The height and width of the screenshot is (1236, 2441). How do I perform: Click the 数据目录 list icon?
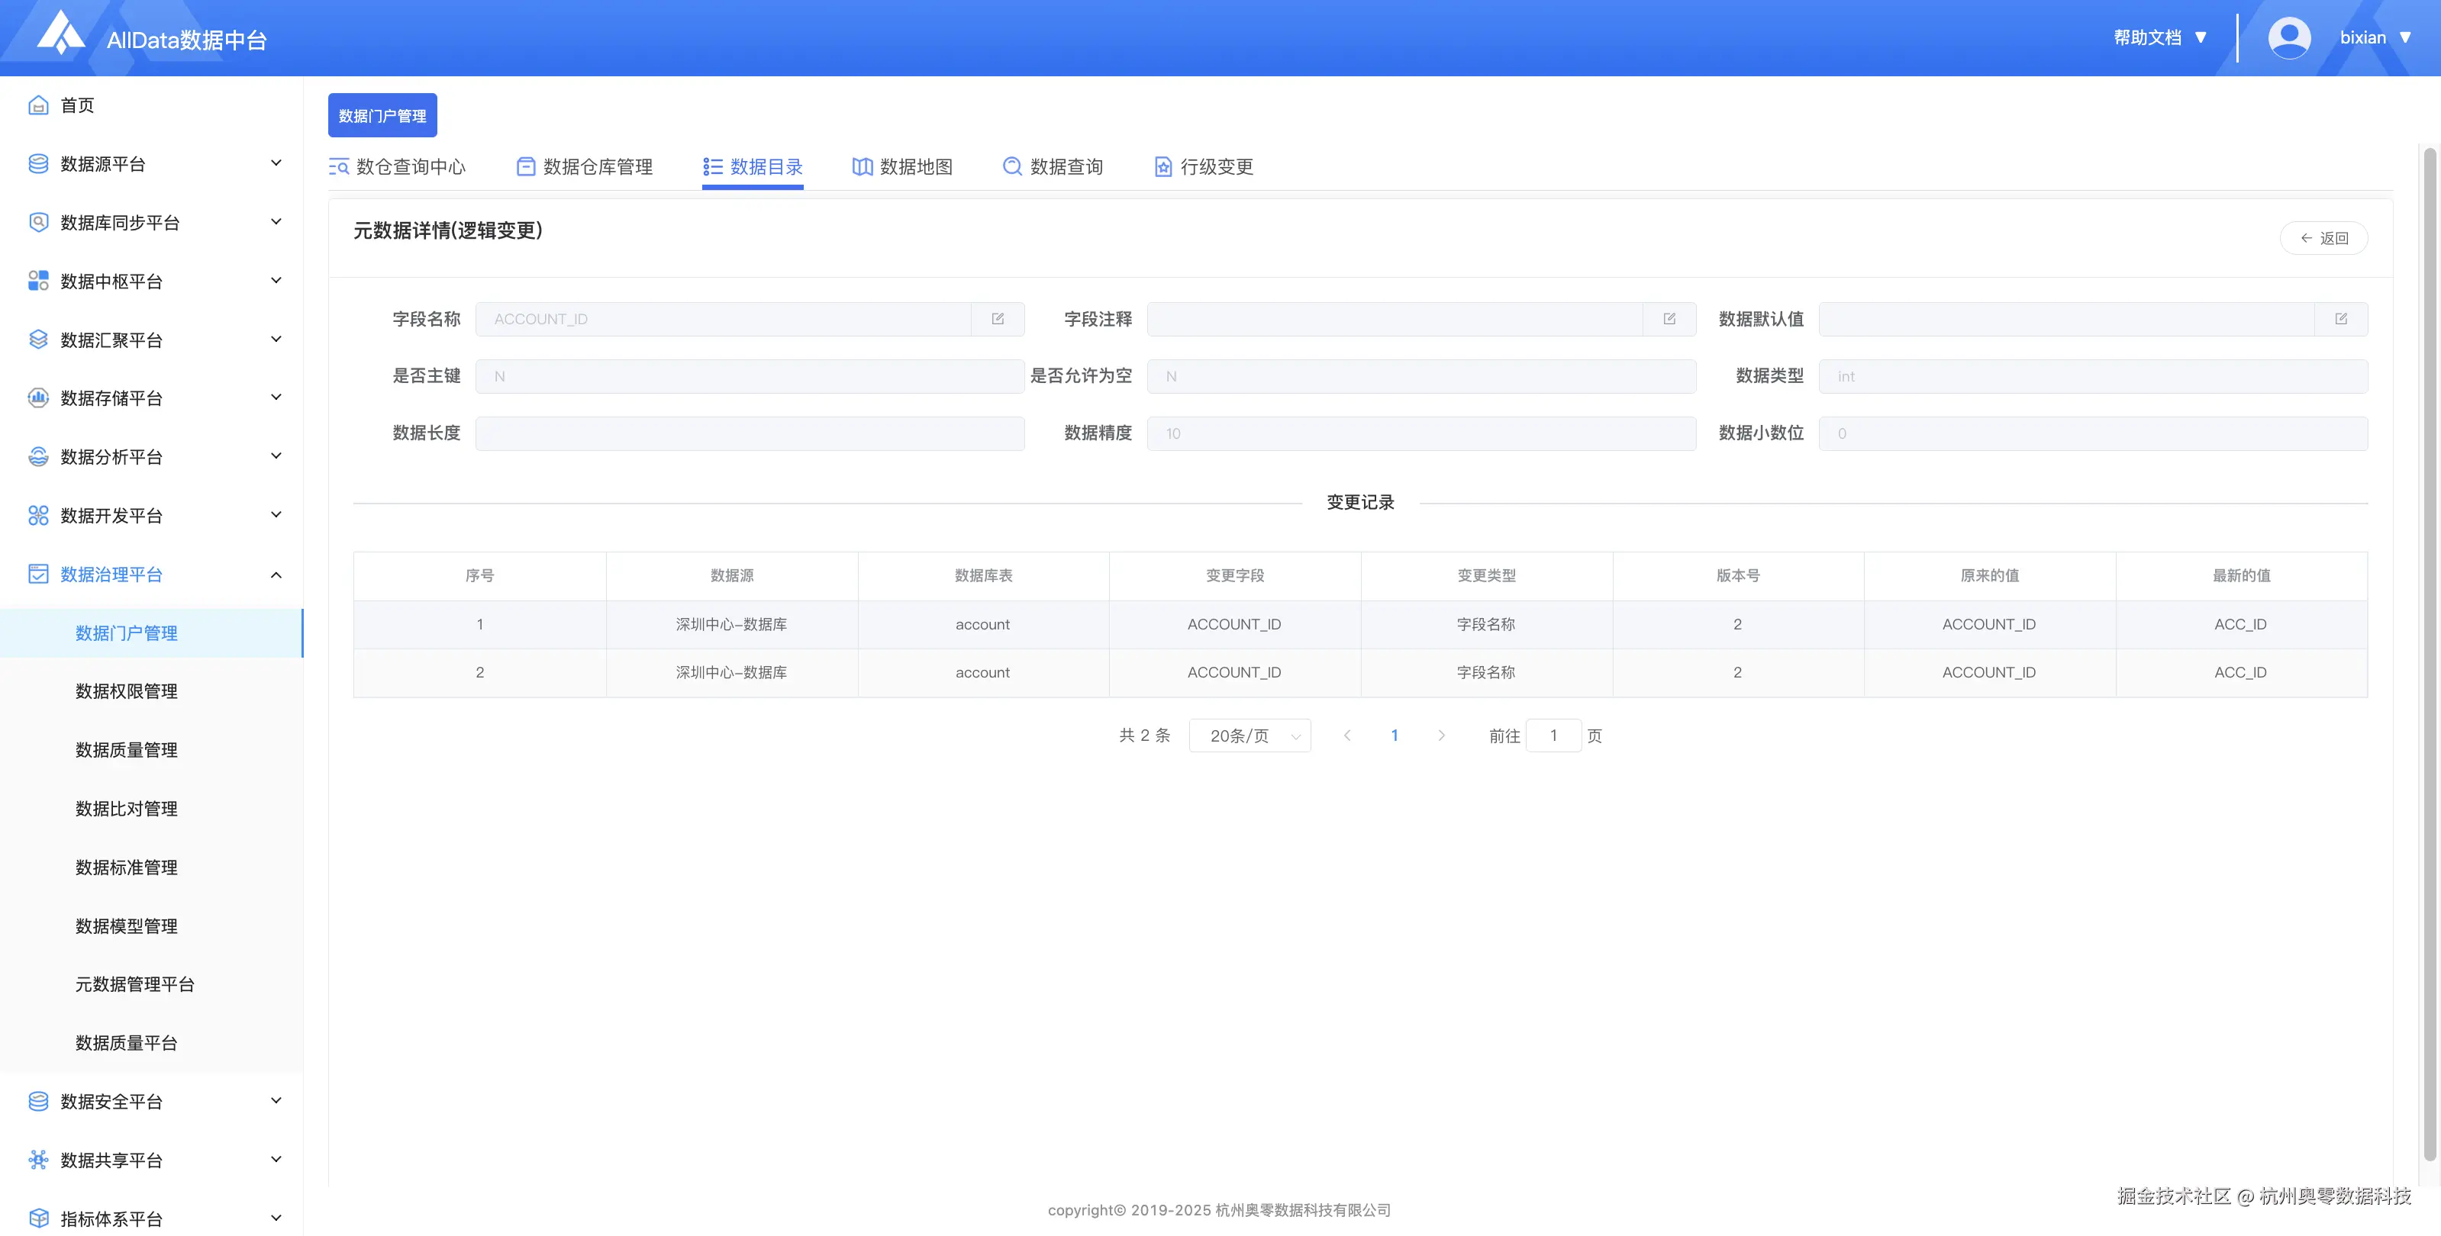coord(713,166)
